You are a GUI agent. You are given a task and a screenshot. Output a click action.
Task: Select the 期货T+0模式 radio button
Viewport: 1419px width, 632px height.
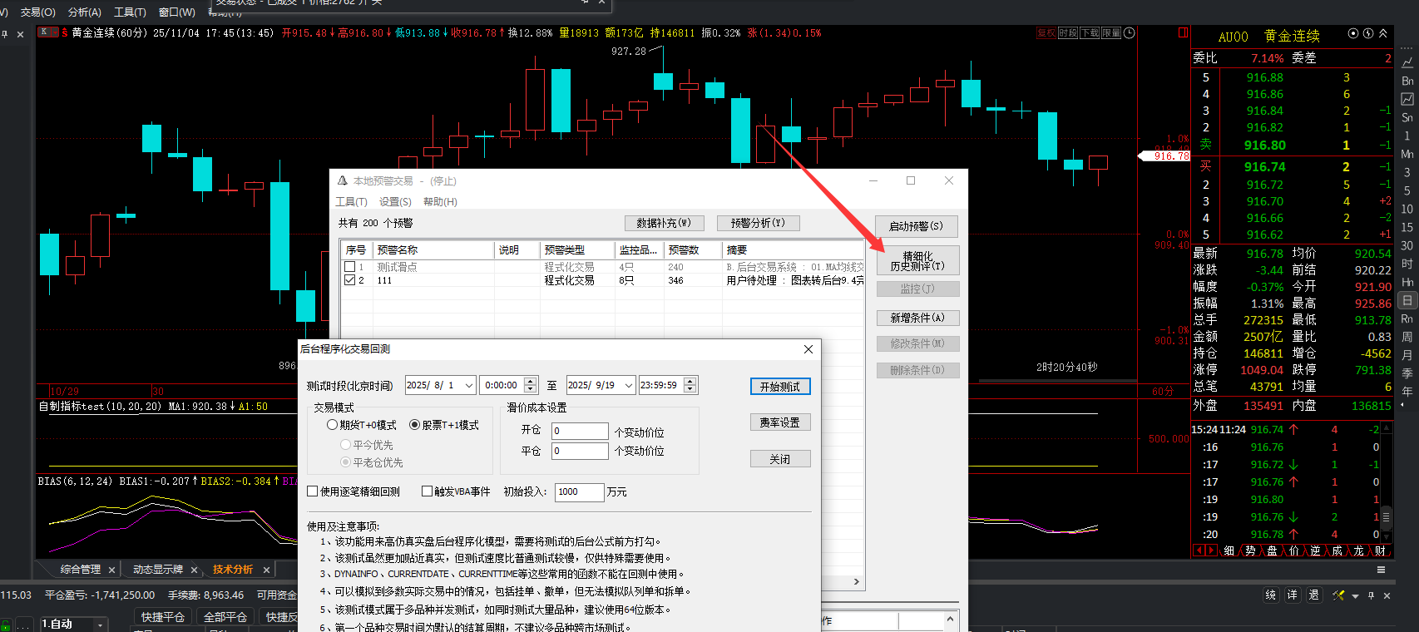332,425
